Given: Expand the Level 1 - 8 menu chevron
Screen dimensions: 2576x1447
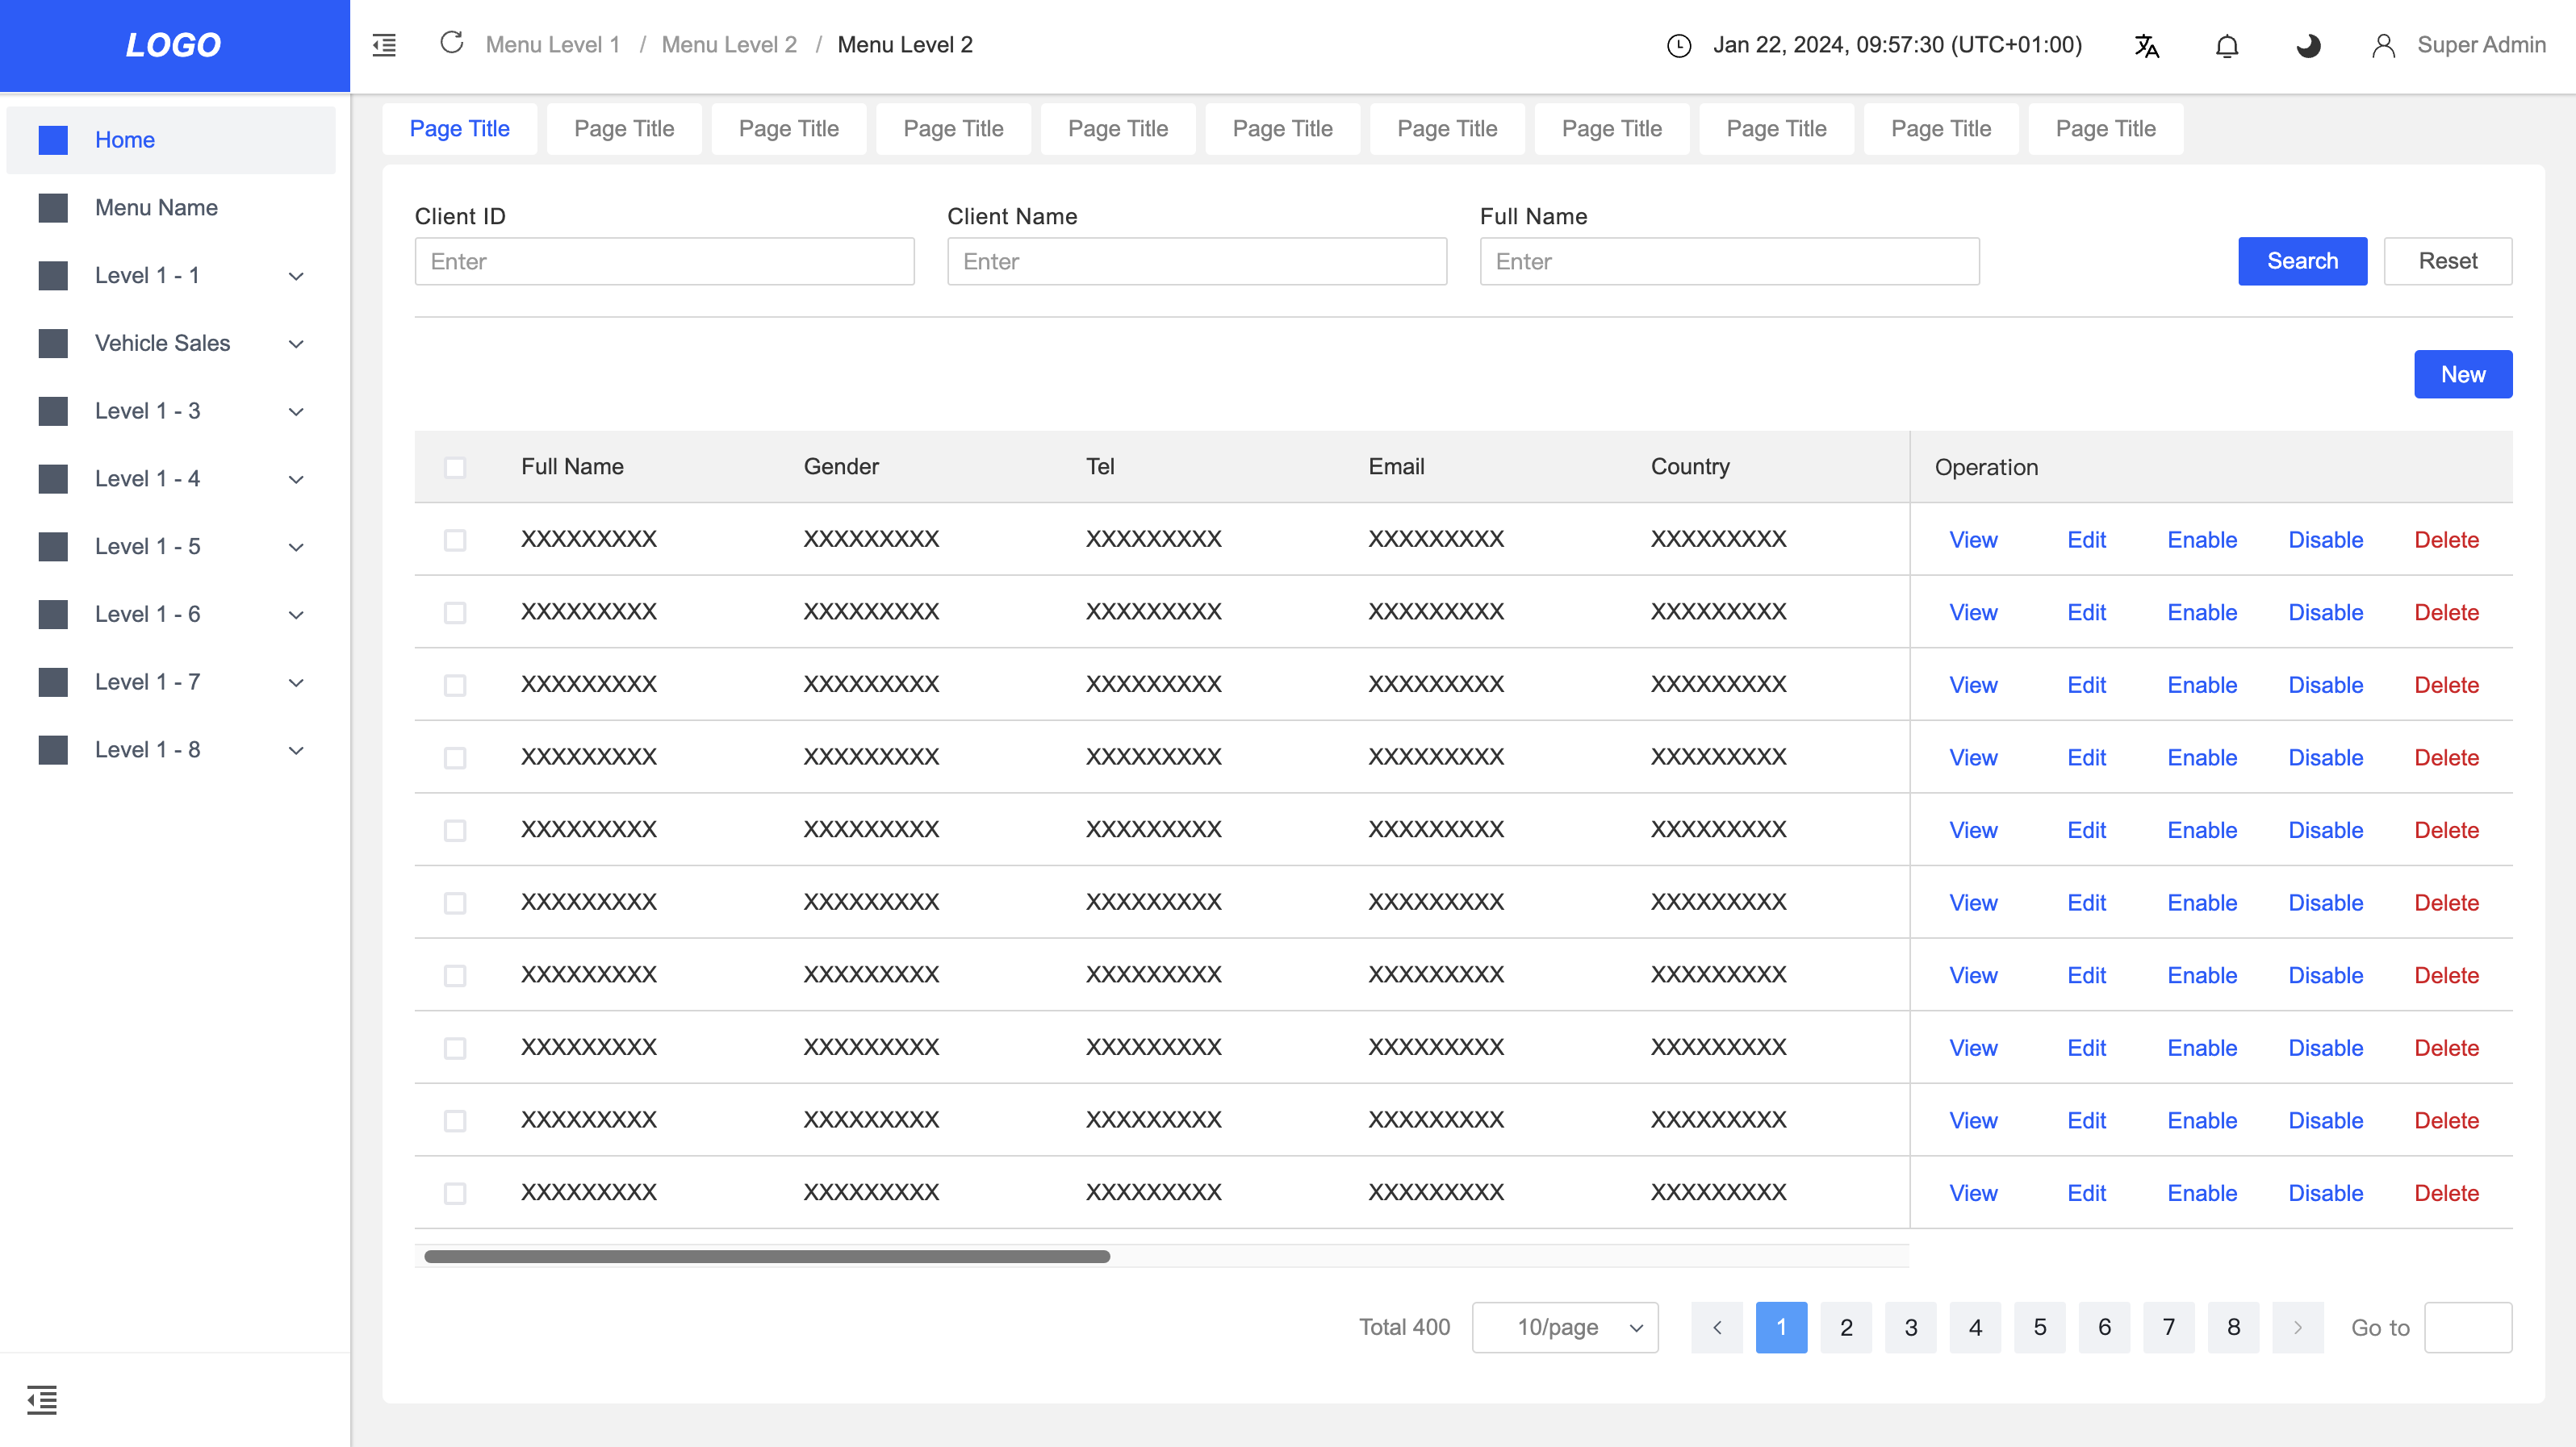Looking at the screenshot, I should [296, 752].
